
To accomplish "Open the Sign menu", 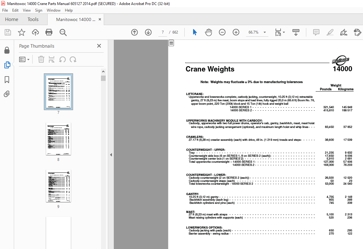I will point(39,10).
